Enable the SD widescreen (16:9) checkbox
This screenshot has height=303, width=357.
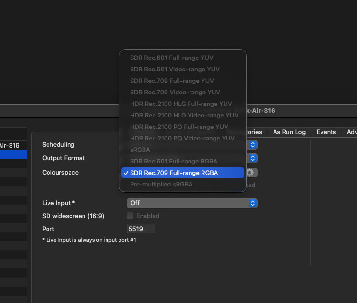tap(130, 216)
